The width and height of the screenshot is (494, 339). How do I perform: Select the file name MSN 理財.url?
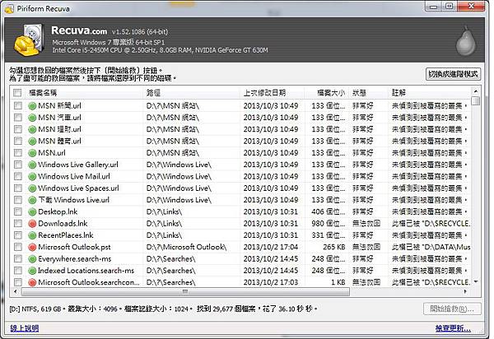(59, 129)
